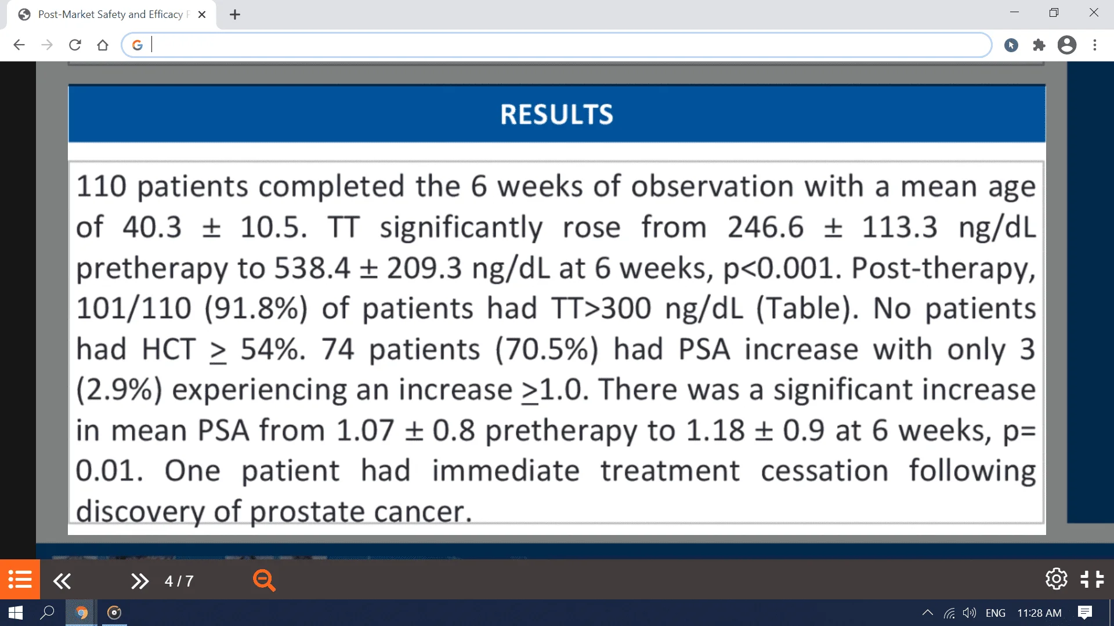Click the cursor extension icon in toolbar
The height and width of the screenshot is (626, 1114).
1011,45
